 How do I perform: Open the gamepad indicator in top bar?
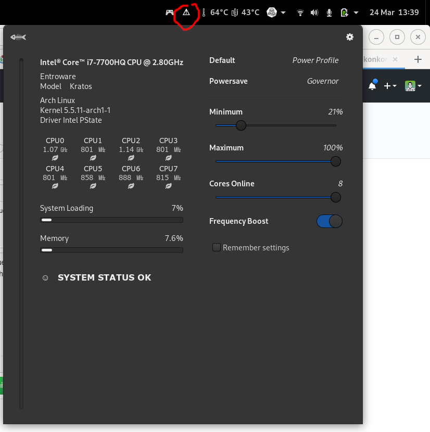pyautogui.click(x=170, y=12)
